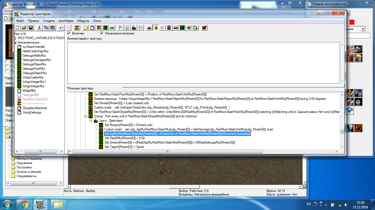Image resolution: width=375 pixels, height=210 pixels.
Task: Open the file explorer folder on the taskbar
Action: (58, 205)
